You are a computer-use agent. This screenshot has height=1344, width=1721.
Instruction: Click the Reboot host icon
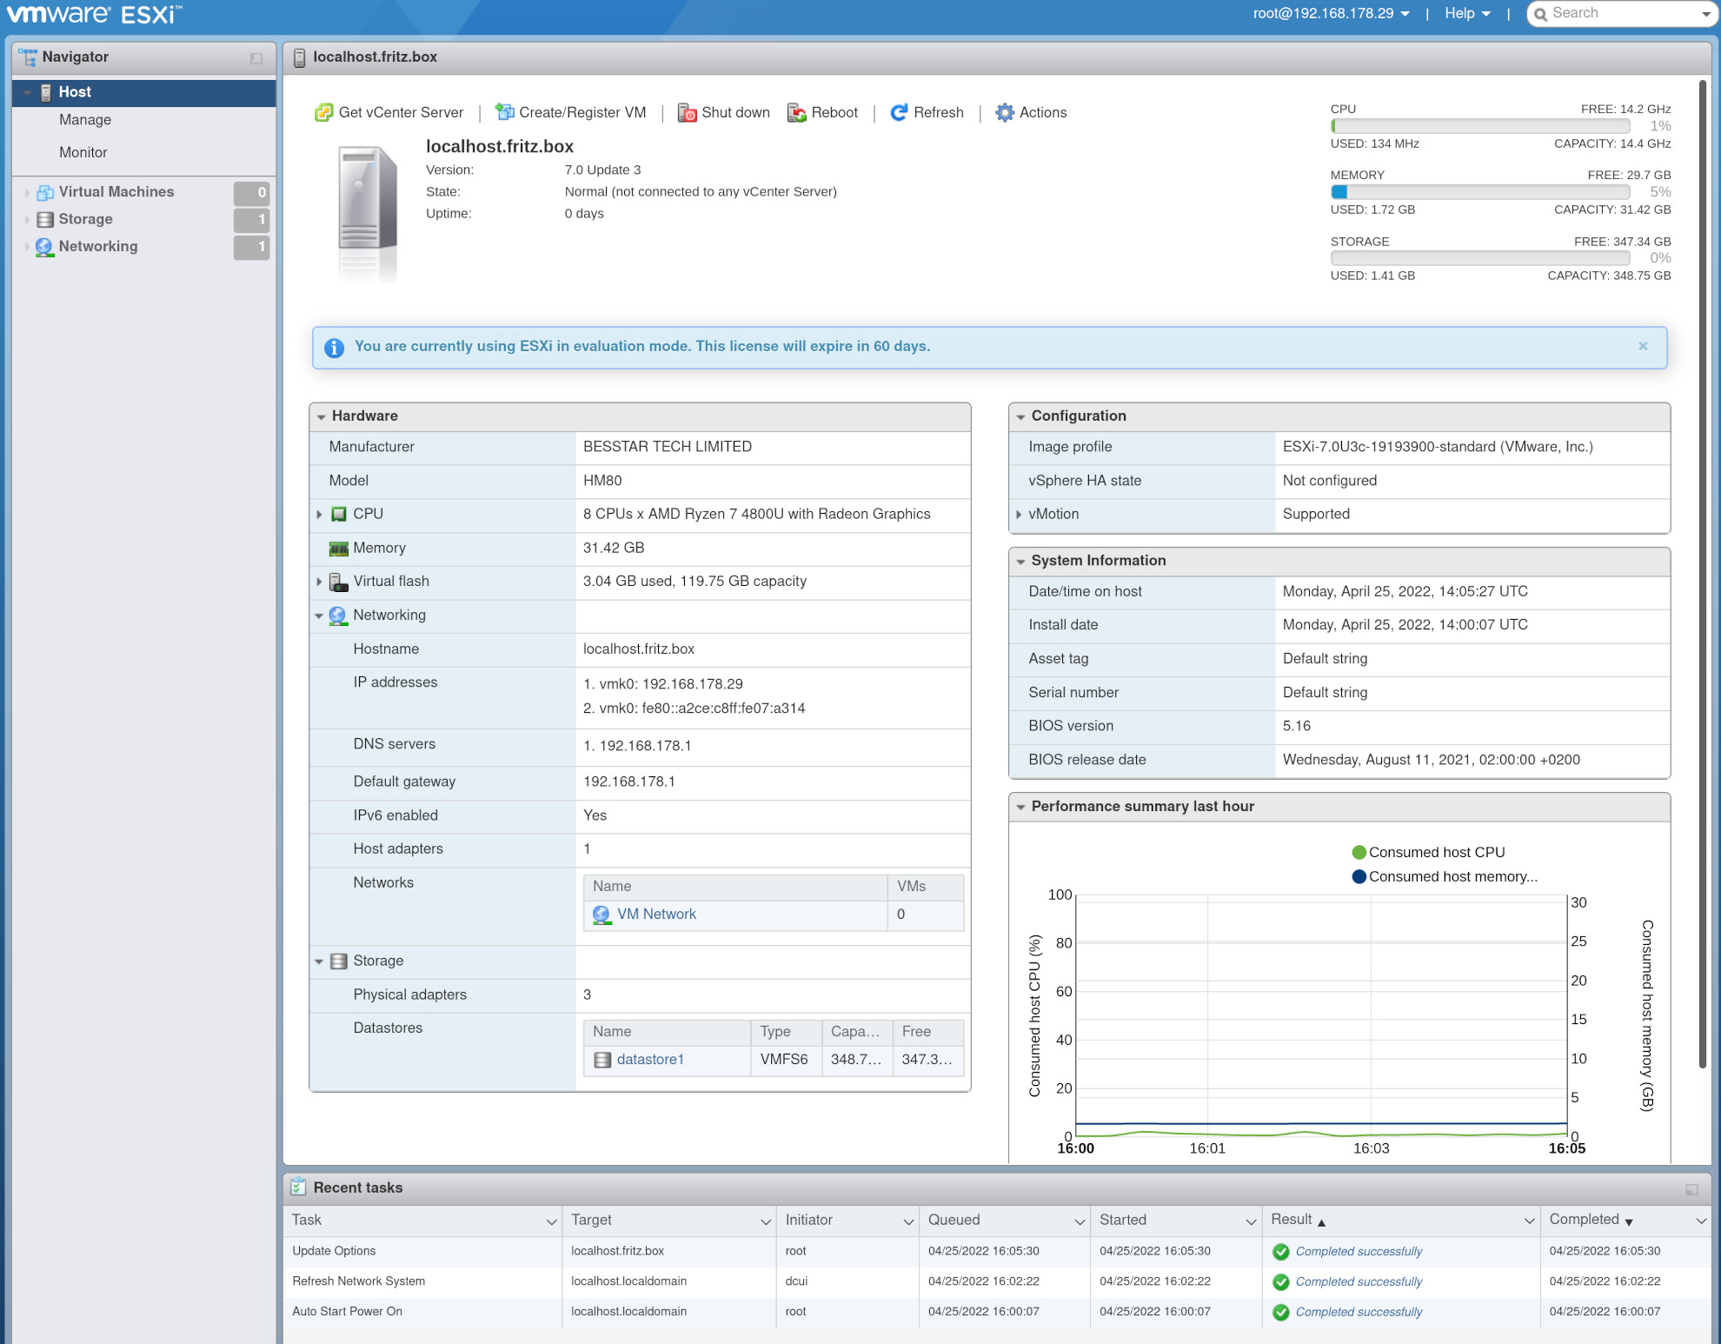coord(796,113)
